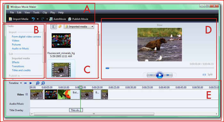
Task: Zoom in the timeline with the magnifier
Action: pyautogui.click(x=38, y=83)
